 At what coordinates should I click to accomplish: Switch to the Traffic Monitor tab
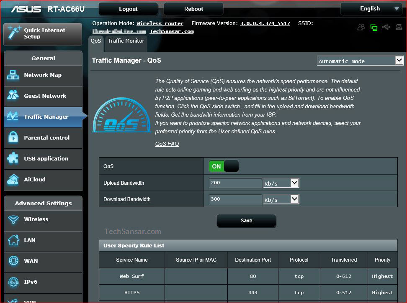coord(126,41)
